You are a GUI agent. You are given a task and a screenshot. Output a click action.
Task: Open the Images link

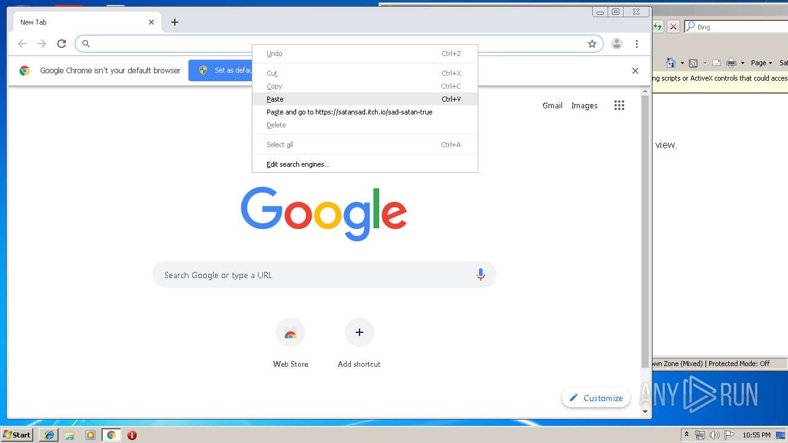(x=584, y=105)
